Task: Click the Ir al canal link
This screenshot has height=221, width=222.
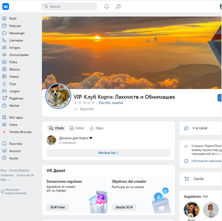Action: [x=200, y=128]
